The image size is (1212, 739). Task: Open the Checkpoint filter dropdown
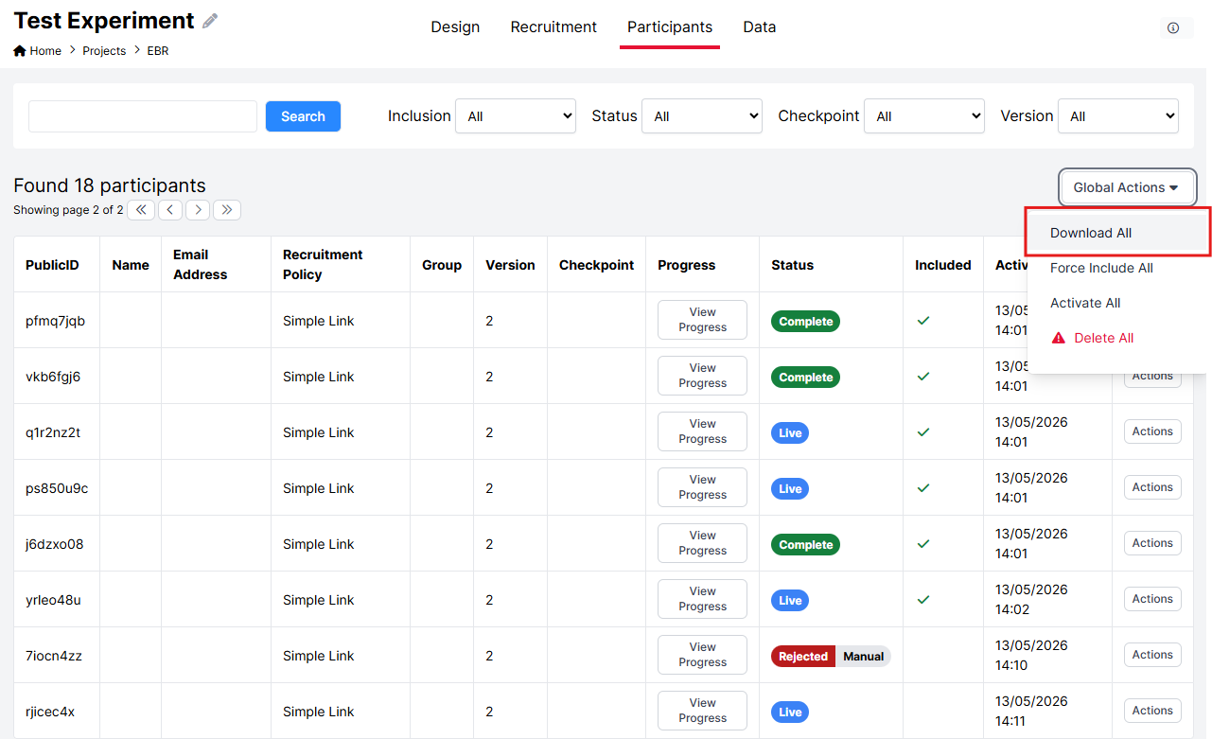(x=924, y=116)
